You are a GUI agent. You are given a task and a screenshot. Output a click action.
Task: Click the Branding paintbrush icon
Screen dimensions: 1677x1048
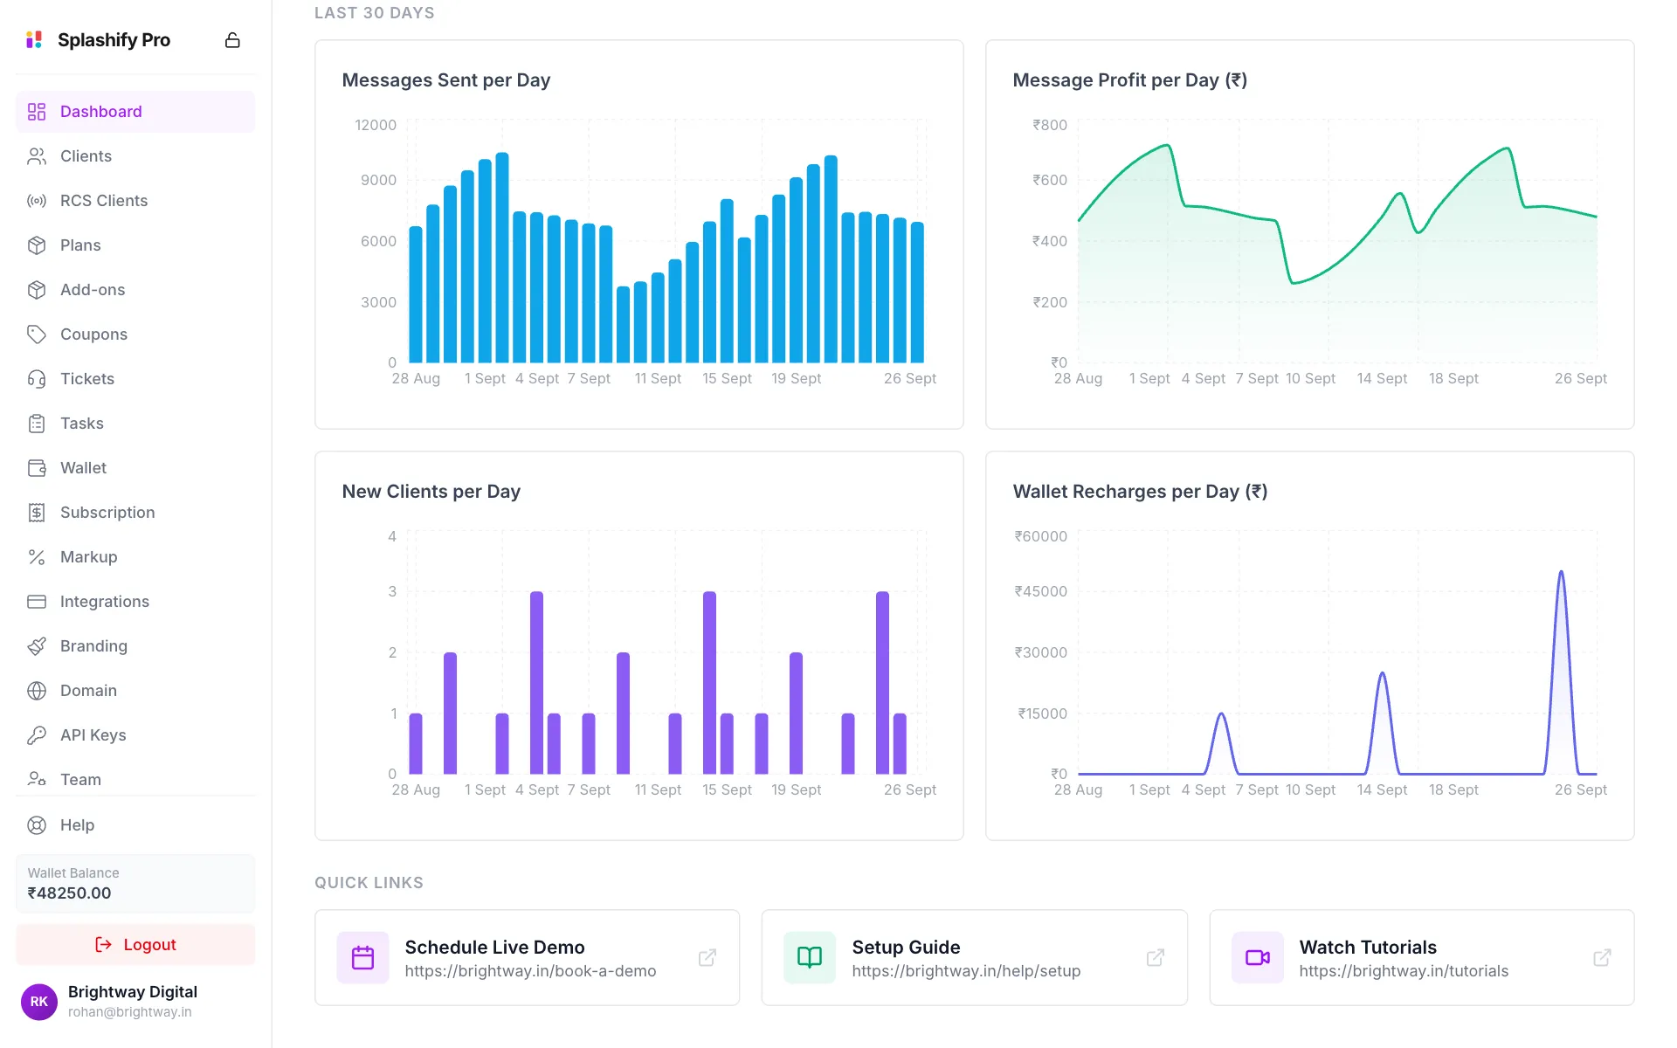(37, 646)
